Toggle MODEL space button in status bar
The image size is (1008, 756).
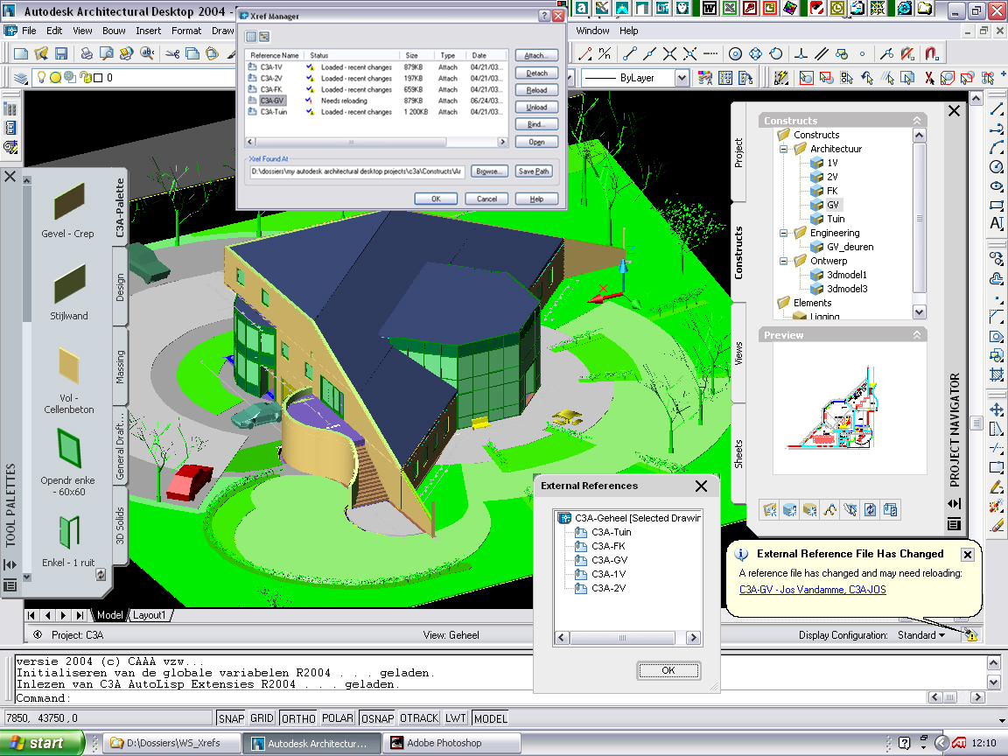coord(491,718)
